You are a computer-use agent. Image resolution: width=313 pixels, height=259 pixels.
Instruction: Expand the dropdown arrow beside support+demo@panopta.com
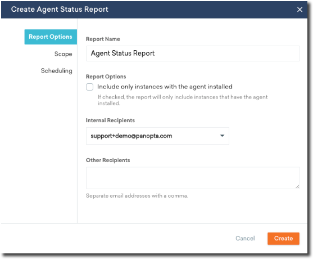(x=222, y=136)
